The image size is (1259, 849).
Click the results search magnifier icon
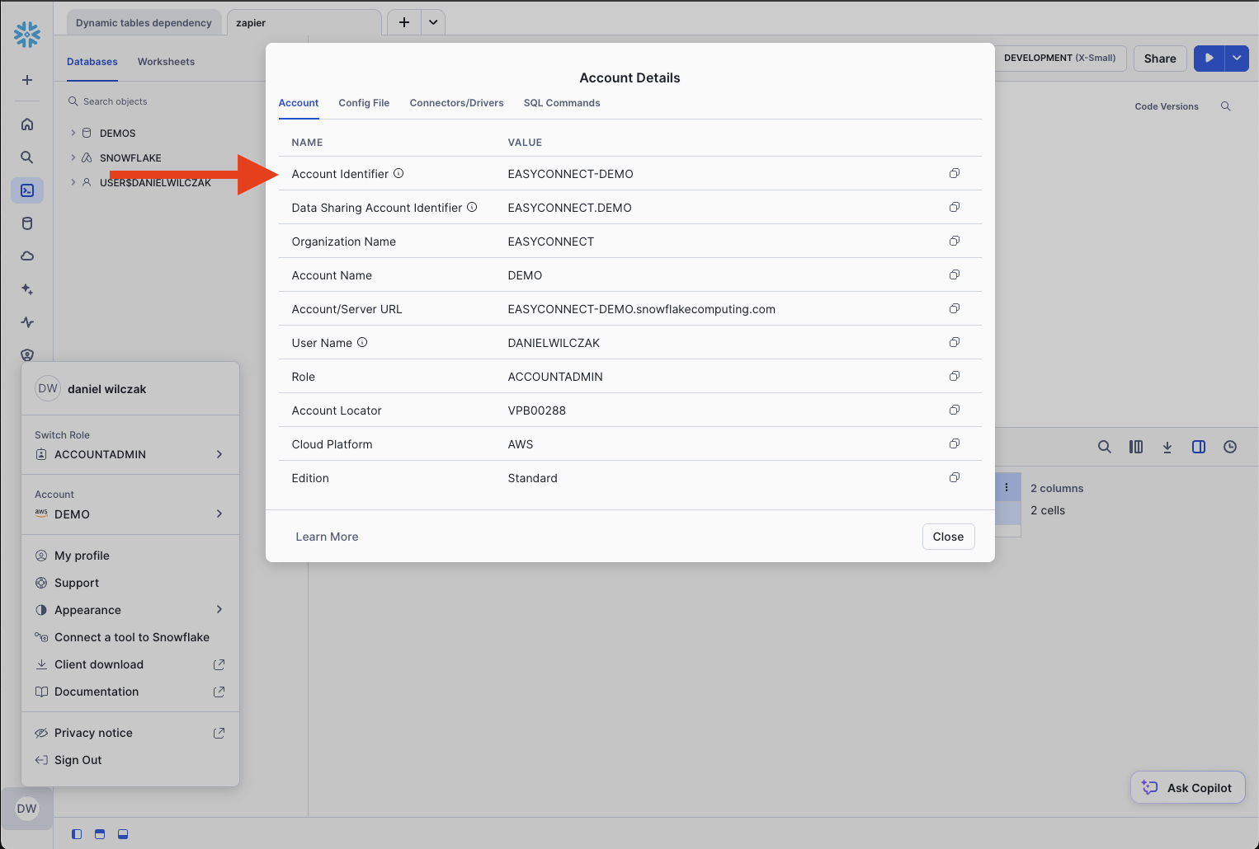(1105, 447)
